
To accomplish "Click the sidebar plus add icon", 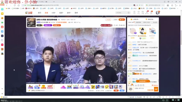I will (2, 89).
